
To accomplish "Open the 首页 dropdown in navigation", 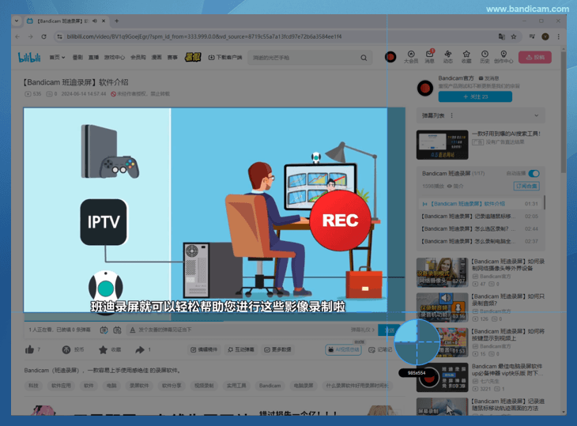I will (x=57, y=57).
